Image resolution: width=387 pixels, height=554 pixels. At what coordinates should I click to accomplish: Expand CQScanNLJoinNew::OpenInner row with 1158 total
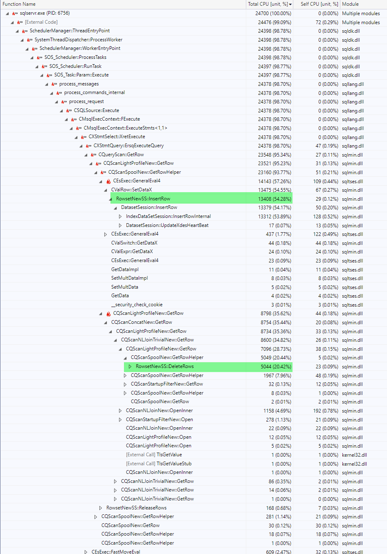[120, 411]
